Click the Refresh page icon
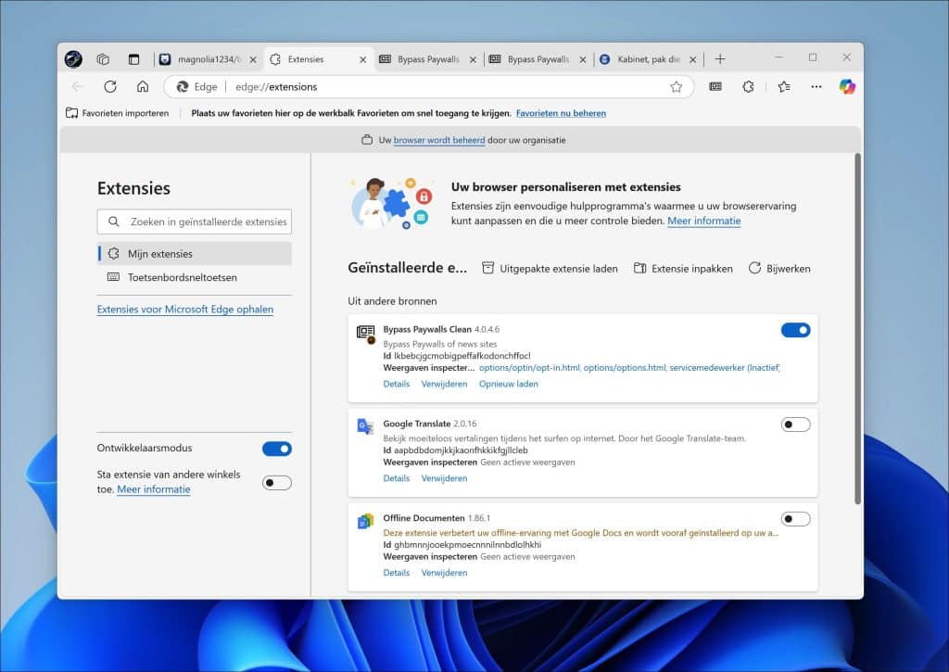This screenshot has width=949, height=672. (110, 86)
